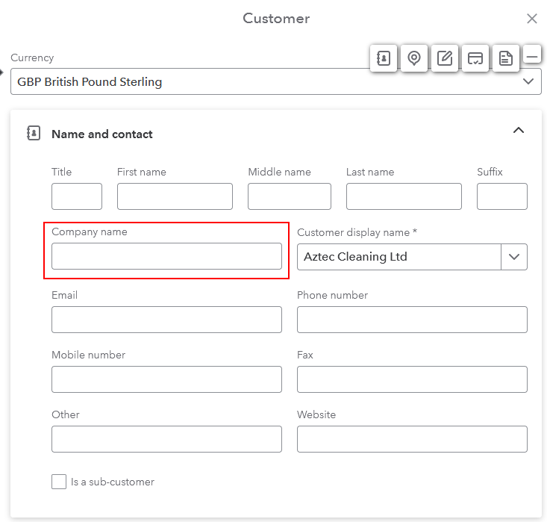Viewport: 547px width, 522px height.
Task: Click the payments card icon
Action: [475, 58]
